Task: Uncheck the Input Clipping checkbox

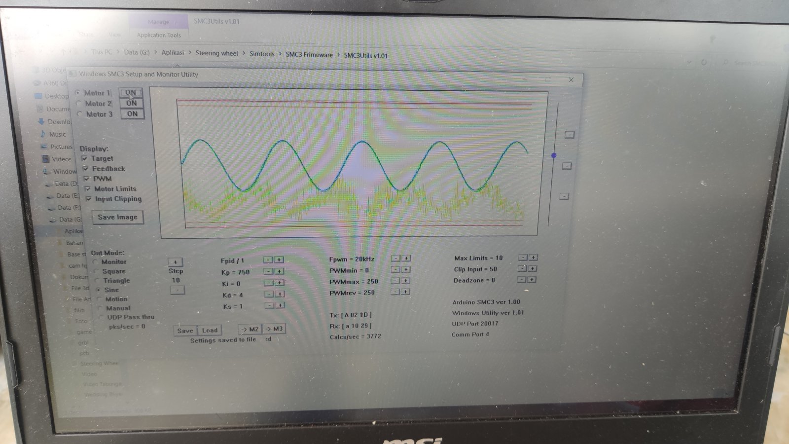Action: [89, 199]
